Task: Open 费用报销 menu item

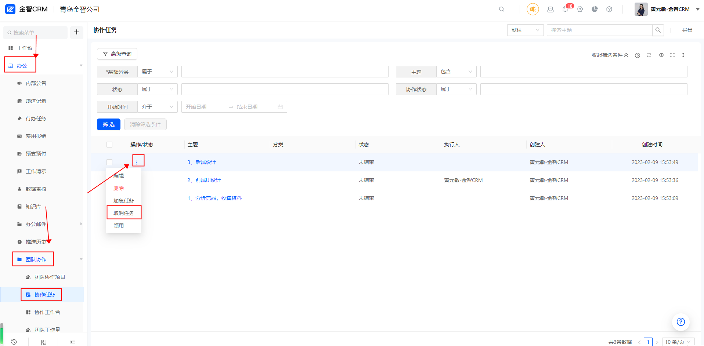Action: point(36,136)
